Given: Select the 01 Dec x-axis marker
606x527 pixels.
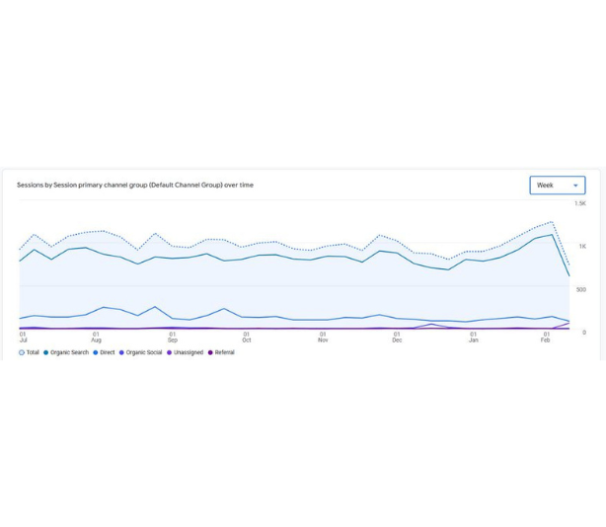Looking at the screenshot, I should tap(397, 337).
